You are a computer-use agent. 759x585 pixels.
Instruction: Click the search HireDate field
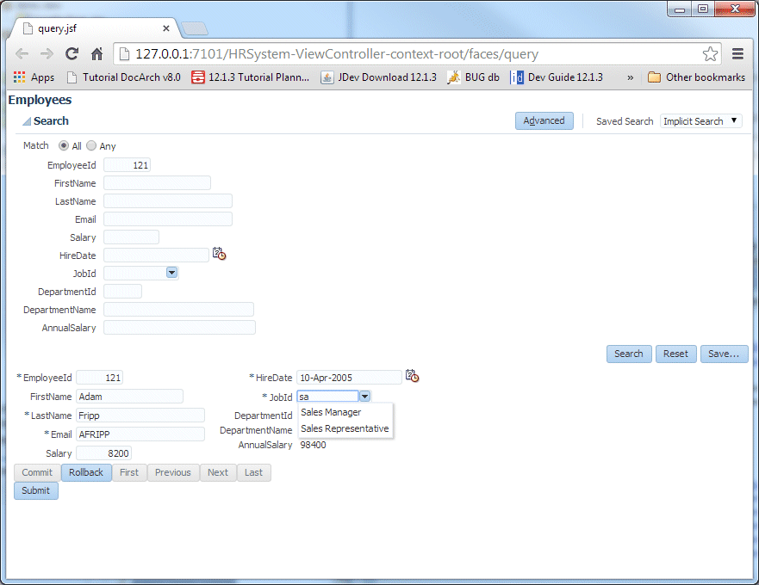[x=156, y=255]
